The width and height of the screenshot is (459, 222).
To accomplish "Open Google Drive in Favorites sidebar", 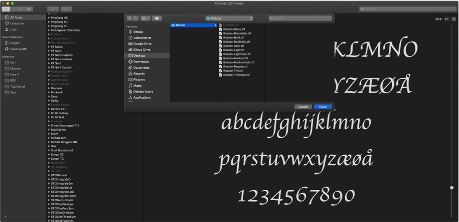I will pos(142,44).
